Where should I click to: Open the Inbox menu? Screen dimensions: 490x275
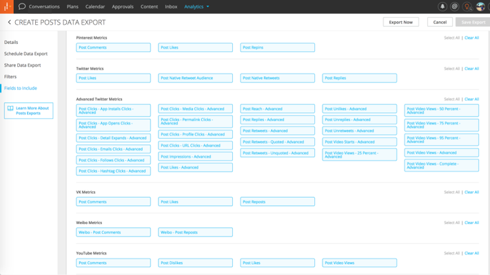pos(171,7)
